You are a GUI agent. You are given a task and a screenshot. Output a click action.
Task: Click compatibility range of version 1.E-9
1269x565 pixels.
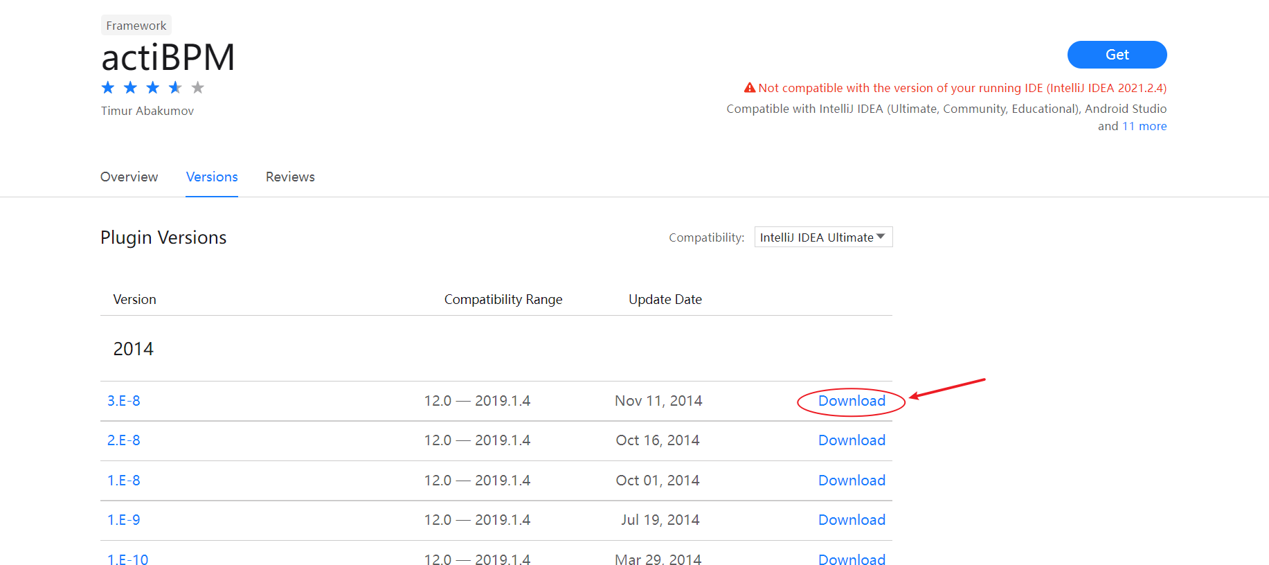click(477, 520)
